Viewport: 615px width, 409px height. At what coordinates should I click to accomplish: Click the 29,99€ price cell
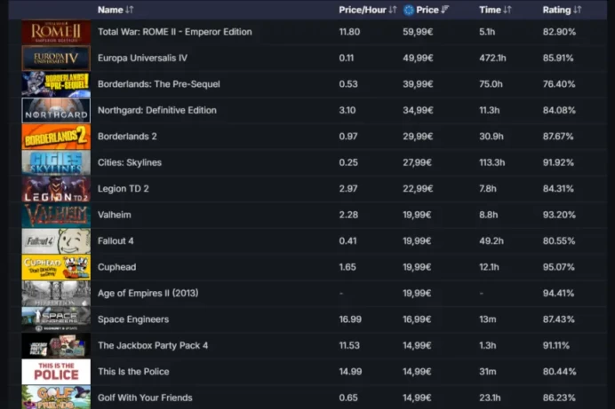418,137
